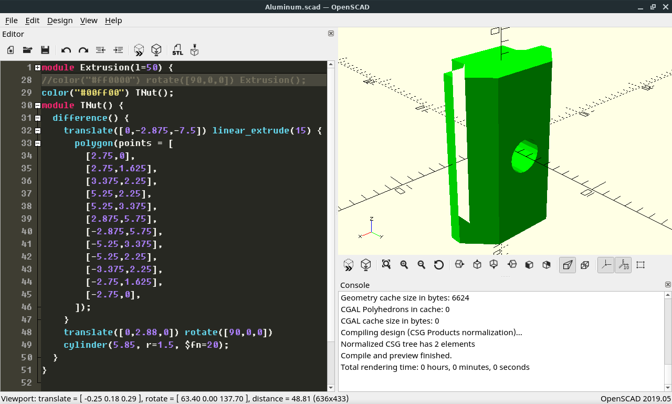Create a new file with the New icon
Image resolution: width=672 pixels, height=404 pixels.
pos(10,50)
